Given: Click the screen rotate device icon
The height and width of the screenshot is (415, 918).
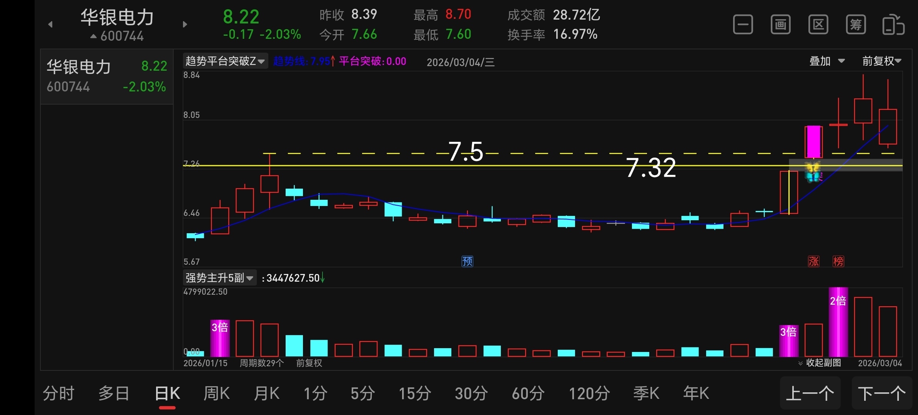Looking at the screenshot, I should point(893,25).
